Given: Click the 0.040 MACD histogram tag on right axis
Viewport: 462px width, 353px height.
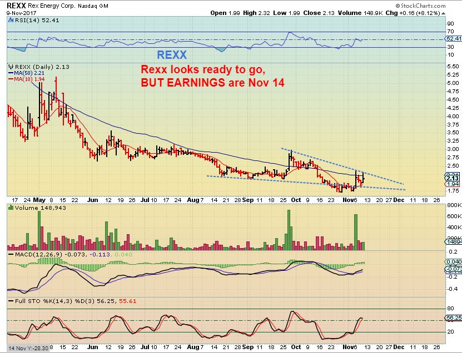Looking at the screenshot, I should [x=454, y=262].
